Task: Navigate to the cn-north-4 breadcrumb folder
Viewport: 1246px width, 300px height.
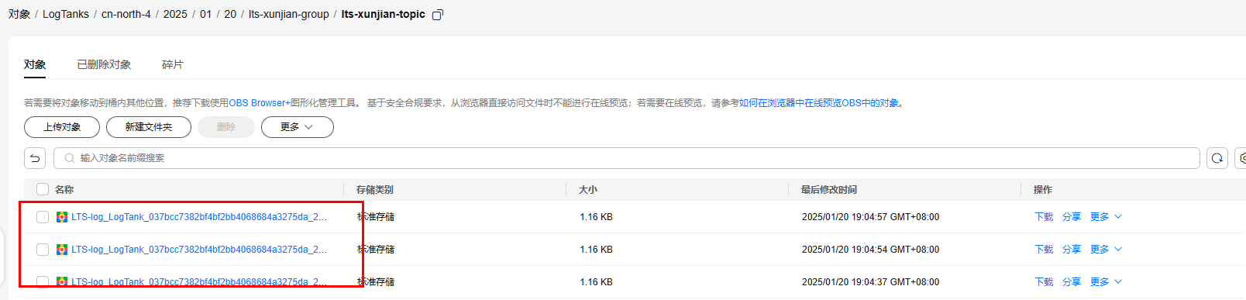Action: (126, 14)
